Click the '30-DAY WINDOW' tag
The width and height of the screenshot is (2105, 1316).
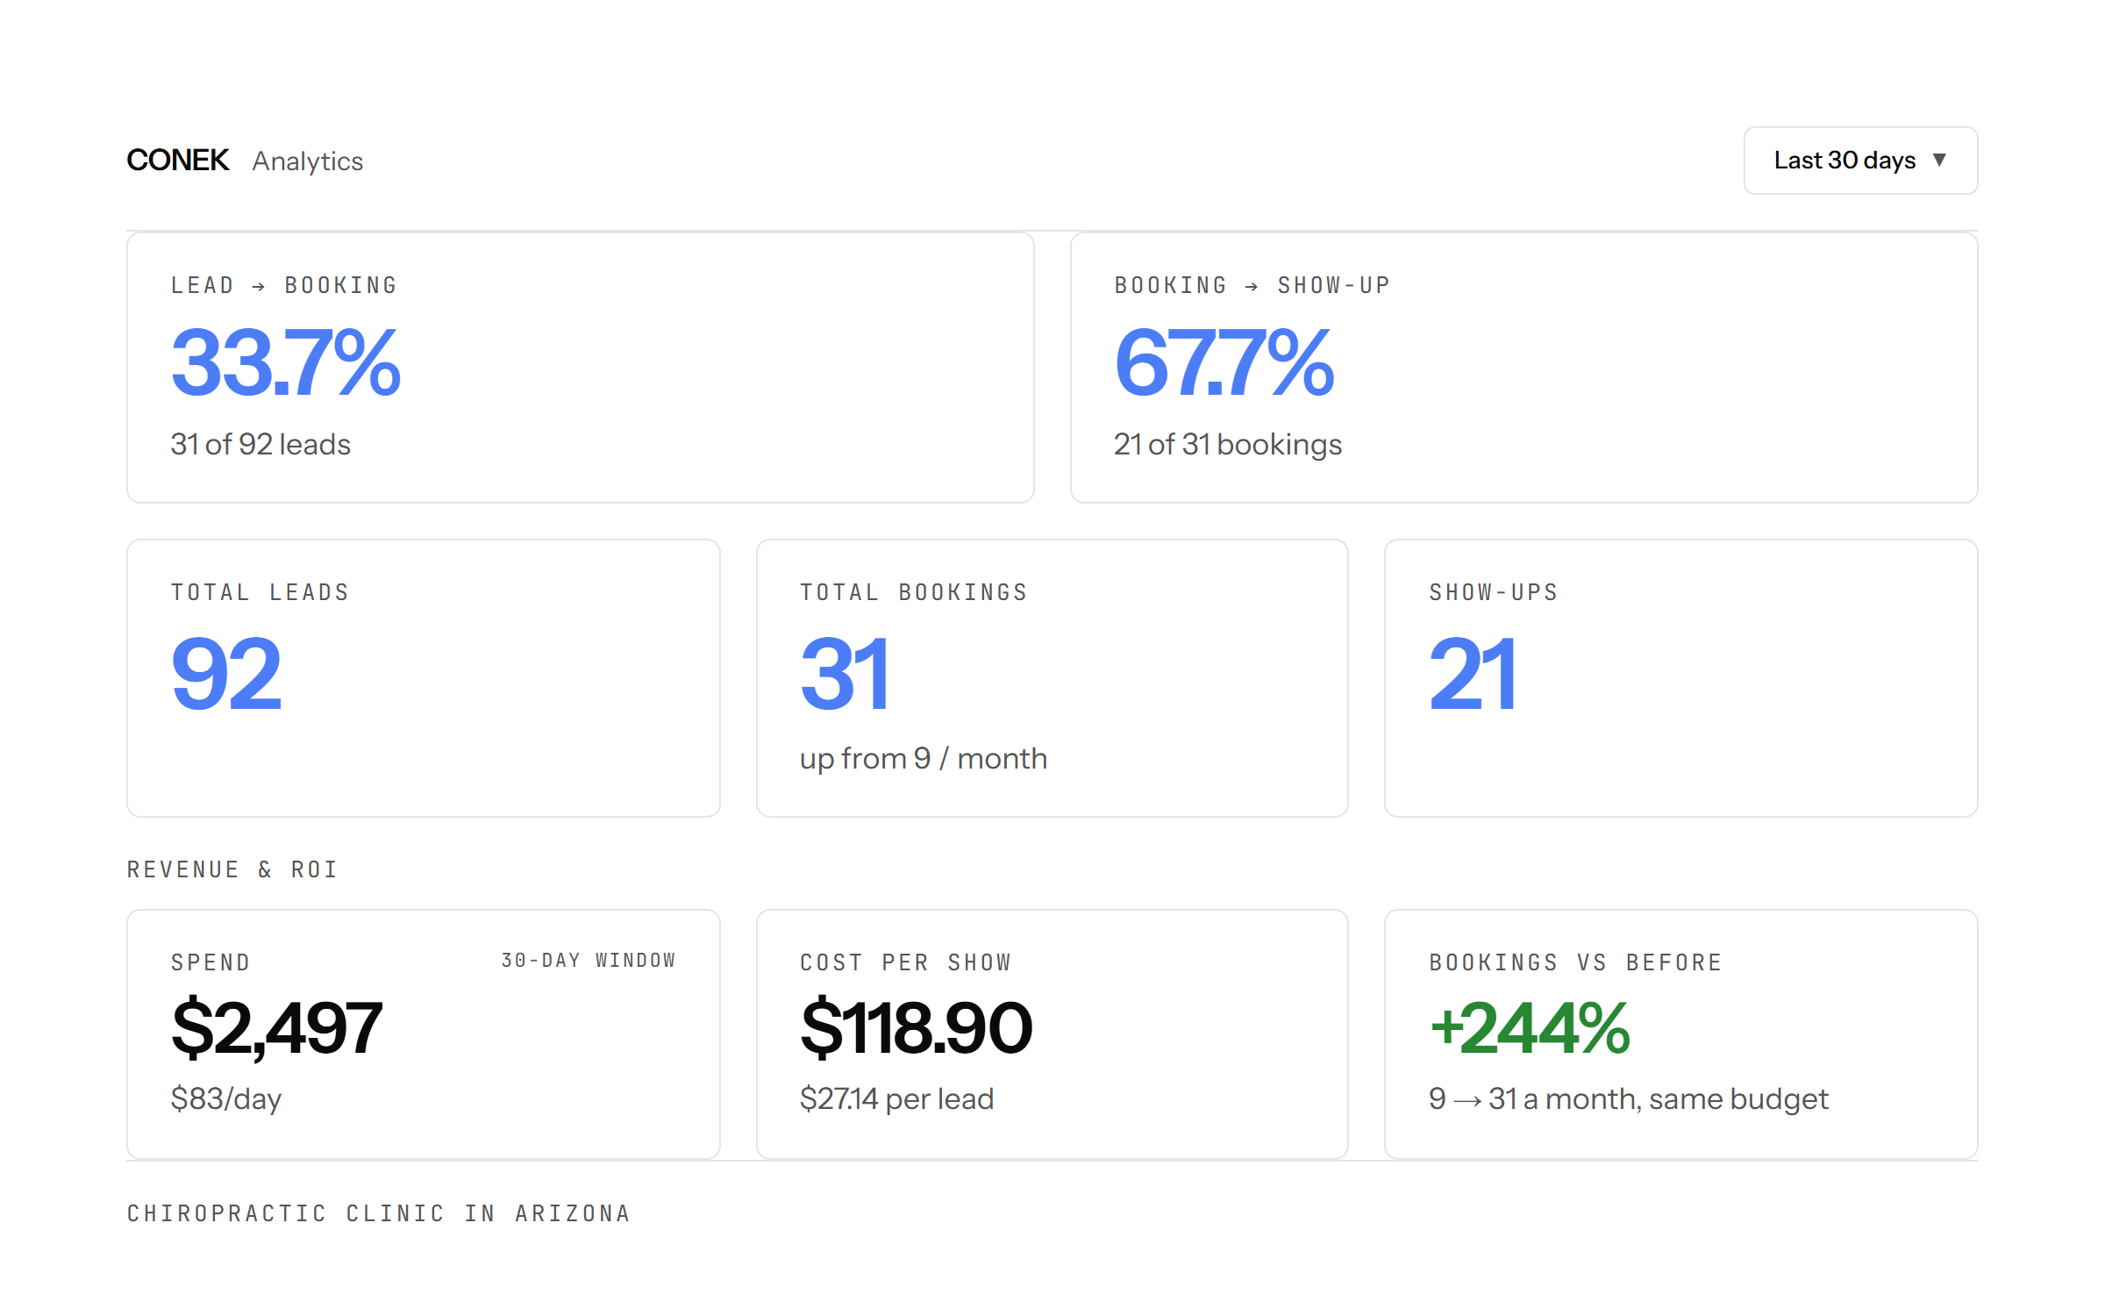589,961
